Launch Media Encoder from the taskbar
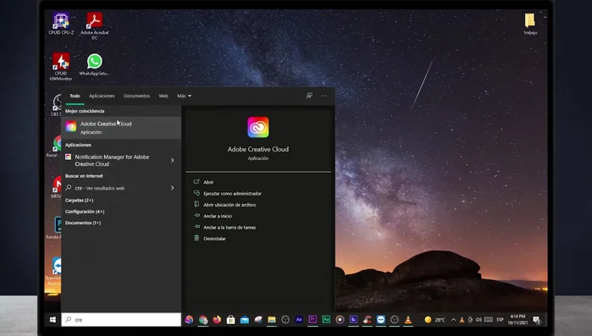The width and height of the screenshot is (592, 336). point(353,319)
